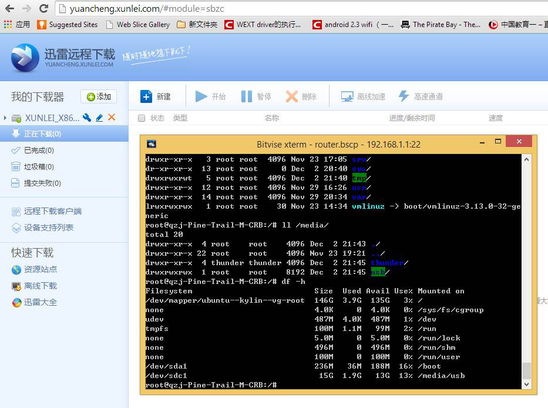Screen dimensions: 548x408
Task: Remove XUNLEI_X86 device with orange X
Action: 112,117
